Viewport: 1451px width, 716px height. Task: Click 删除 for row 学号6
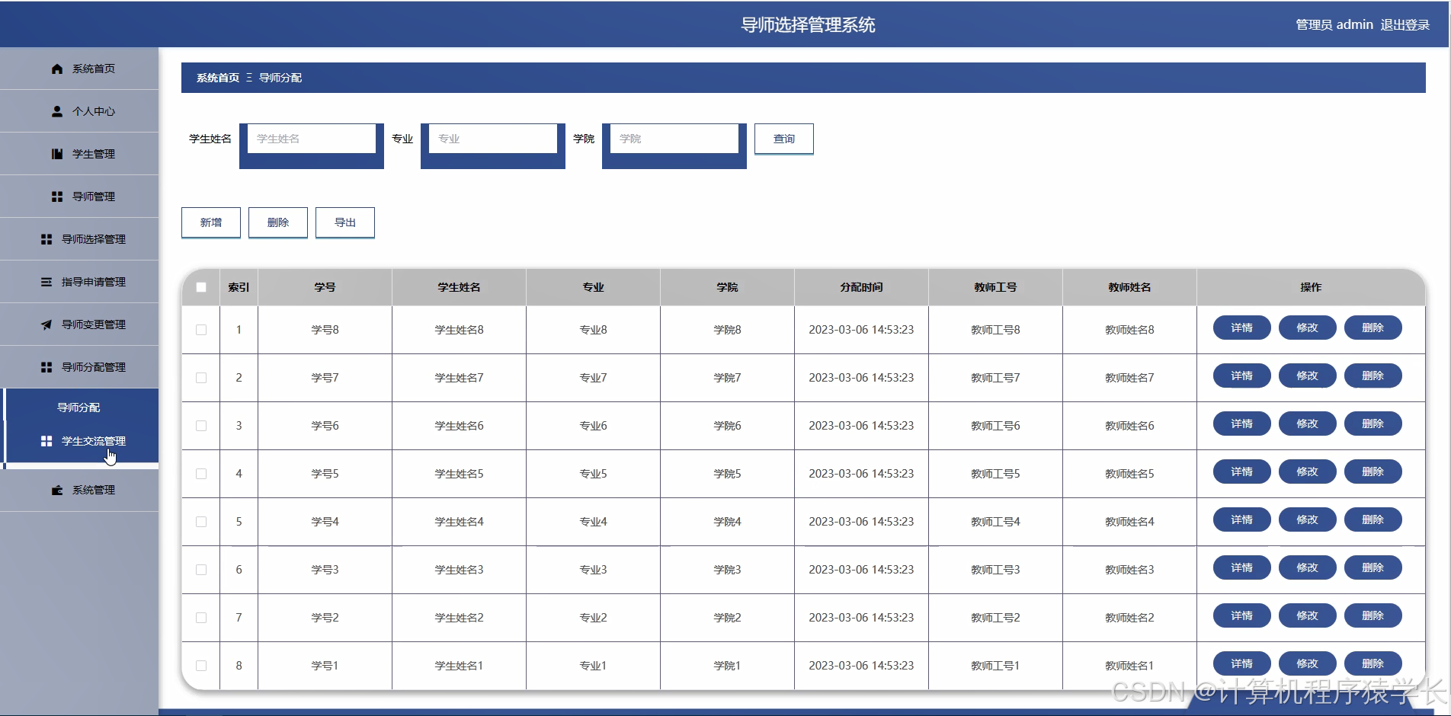pyautogui.click(x=1373, y=424)
